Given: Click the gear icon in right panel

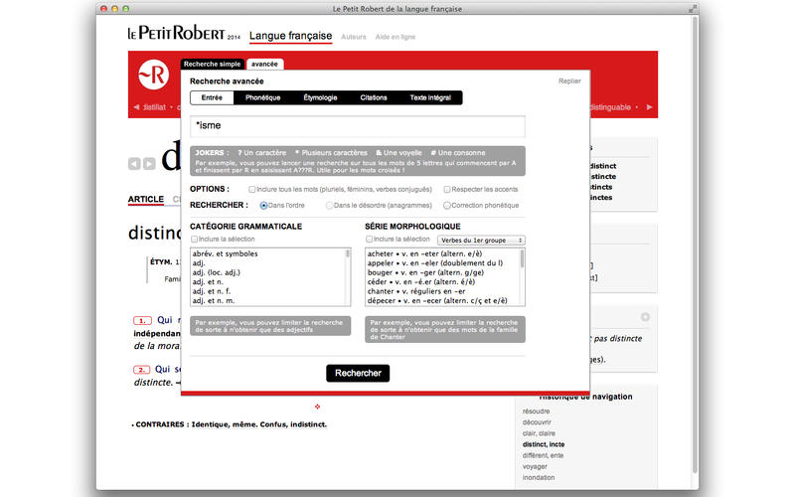Looking at the screenshot, I should pyautogui.click(x=645, y=317).
